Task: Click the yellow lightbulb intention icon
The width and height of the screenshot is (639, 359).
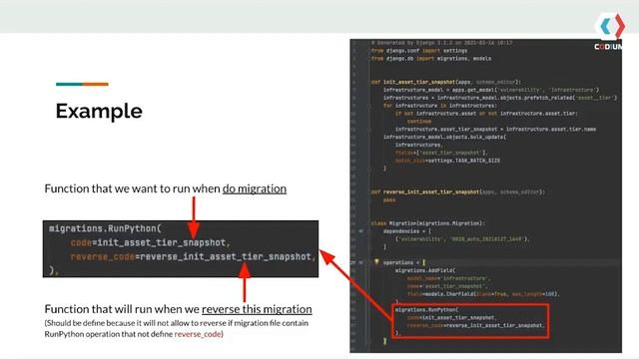Action: [376, 261]
